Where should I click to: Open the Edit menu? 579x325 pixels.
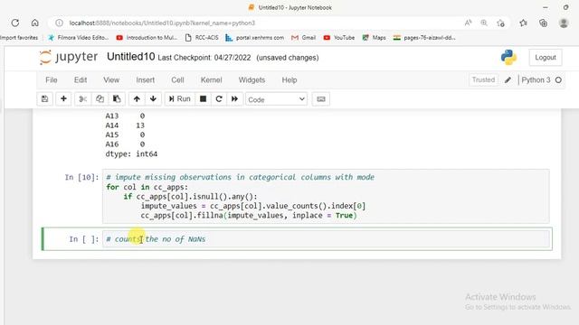(81, 80)
